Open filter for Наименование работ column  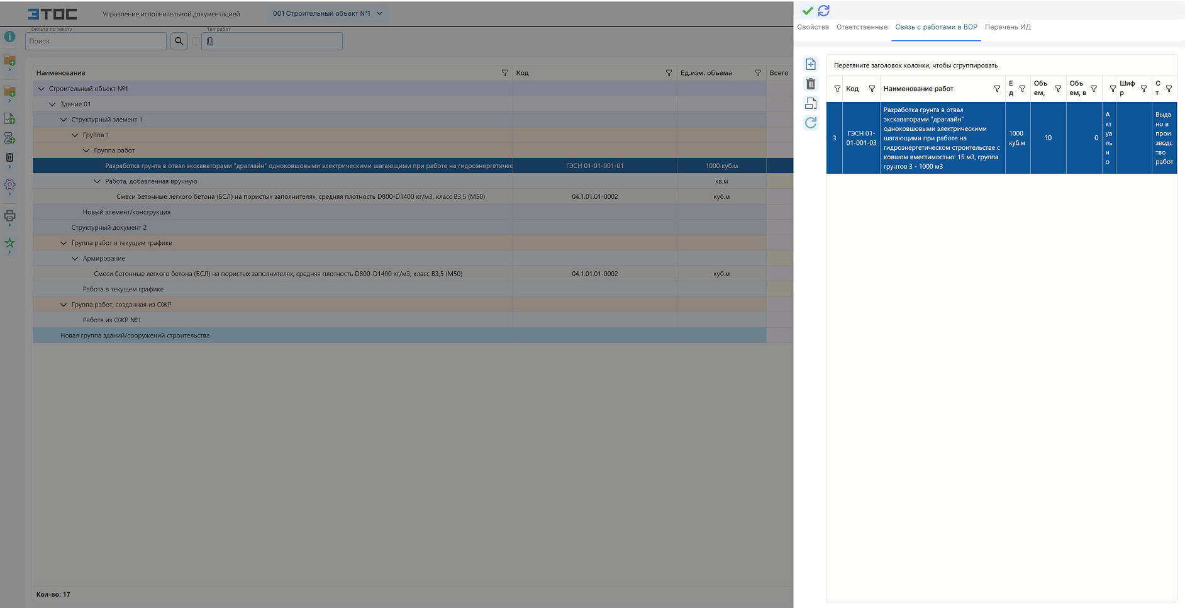997,89
